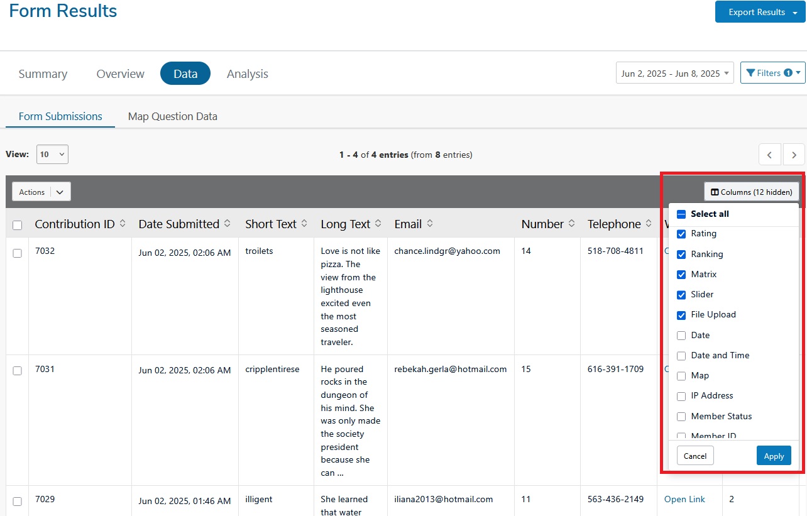Click the email rebekah.gerla@hotmail.com
Viewport: 807px width, 516px height.
tap(451, 369)
